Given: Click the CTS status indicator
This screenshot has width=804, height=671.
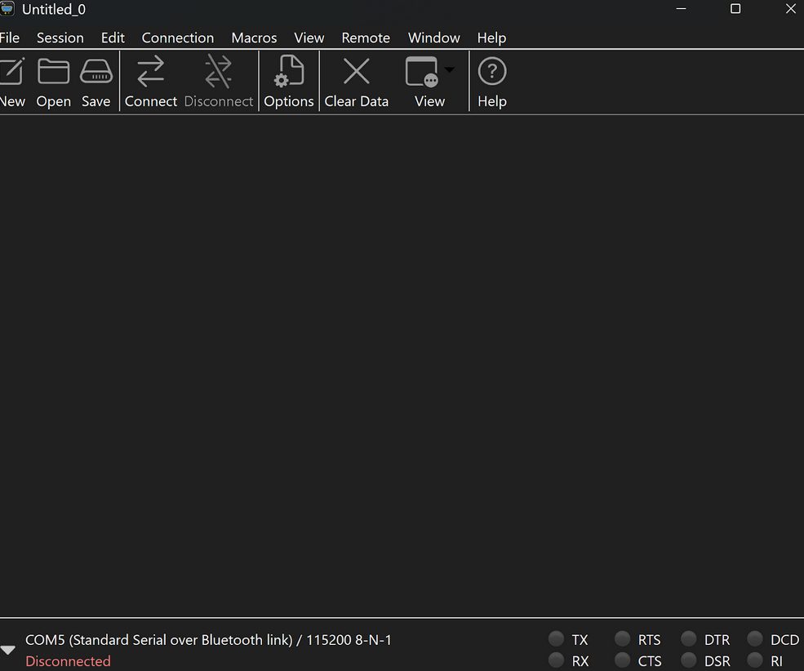Looking at the screenshot, I should tap(622, 660).
